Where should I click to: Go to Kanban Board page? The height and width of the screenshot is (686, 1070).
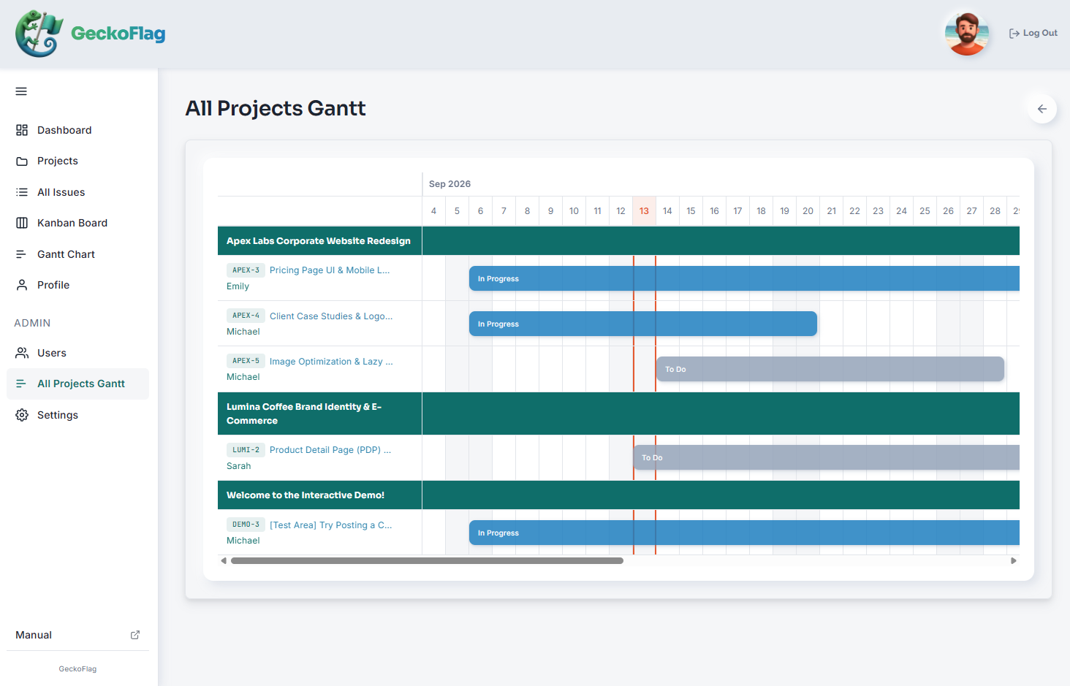(x=77, y=223)
